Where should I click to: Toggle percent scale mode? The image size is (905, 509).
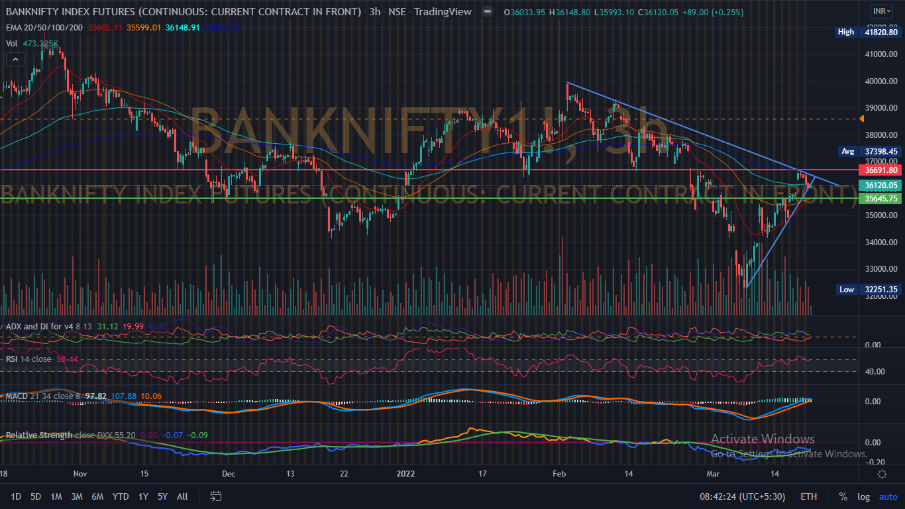coord(843,496)
